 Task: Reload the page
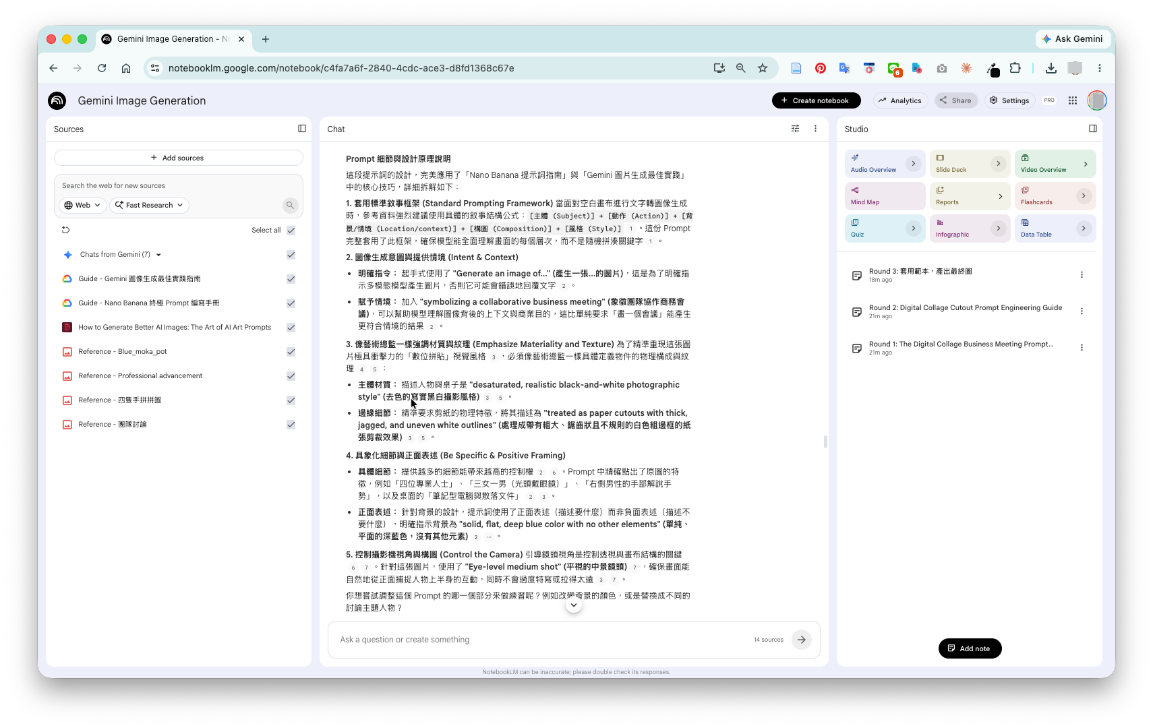[102, 68]
